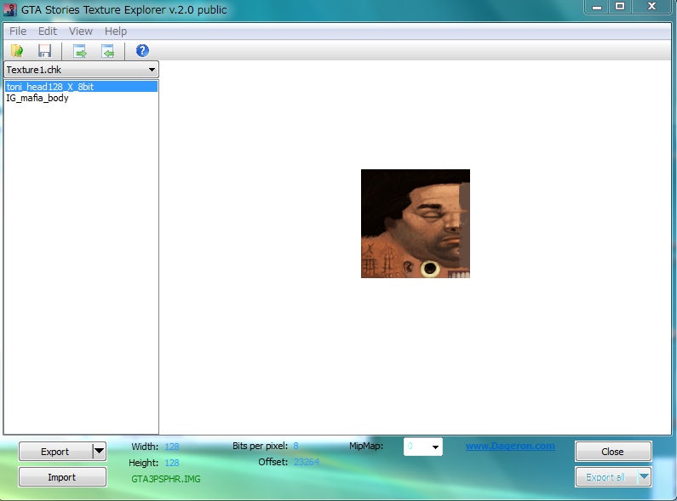The height and width of the screenshot is (501, 677).
Task: Click the open file folder icon
Action: [17, 51]
